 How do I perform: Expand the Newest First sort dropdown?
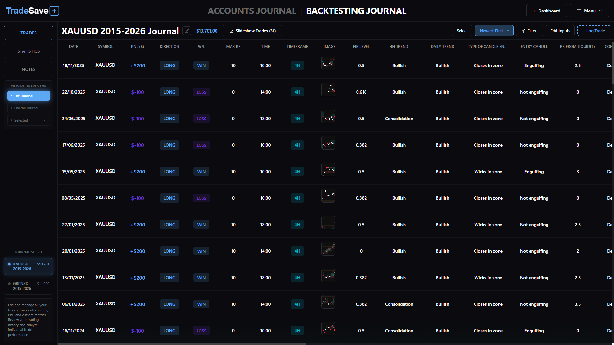click(494, 31)
